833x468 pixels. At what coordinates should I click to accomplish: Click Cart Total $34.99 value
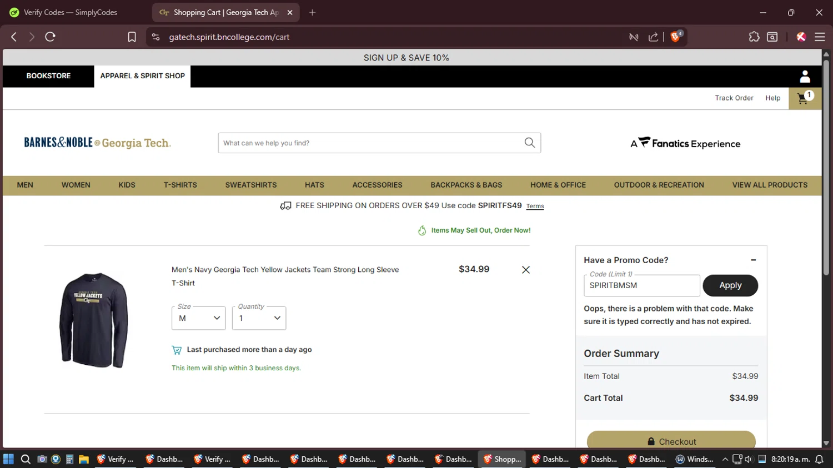click(744, 398)
